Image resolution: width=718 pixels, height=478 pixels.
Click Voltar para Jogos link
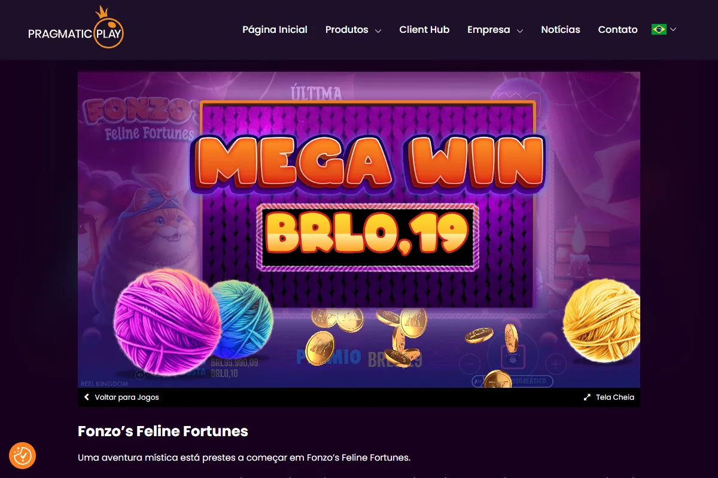pos(127,397)
